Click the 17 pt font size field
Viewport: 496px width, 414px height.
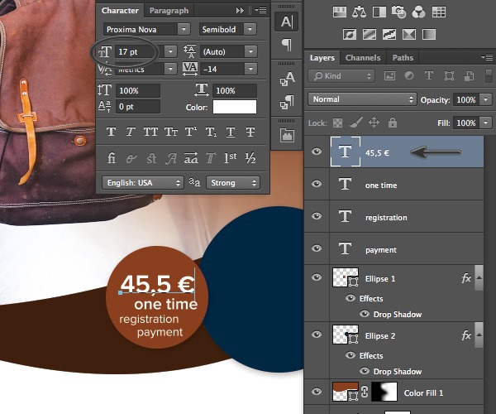pos(140,51)
